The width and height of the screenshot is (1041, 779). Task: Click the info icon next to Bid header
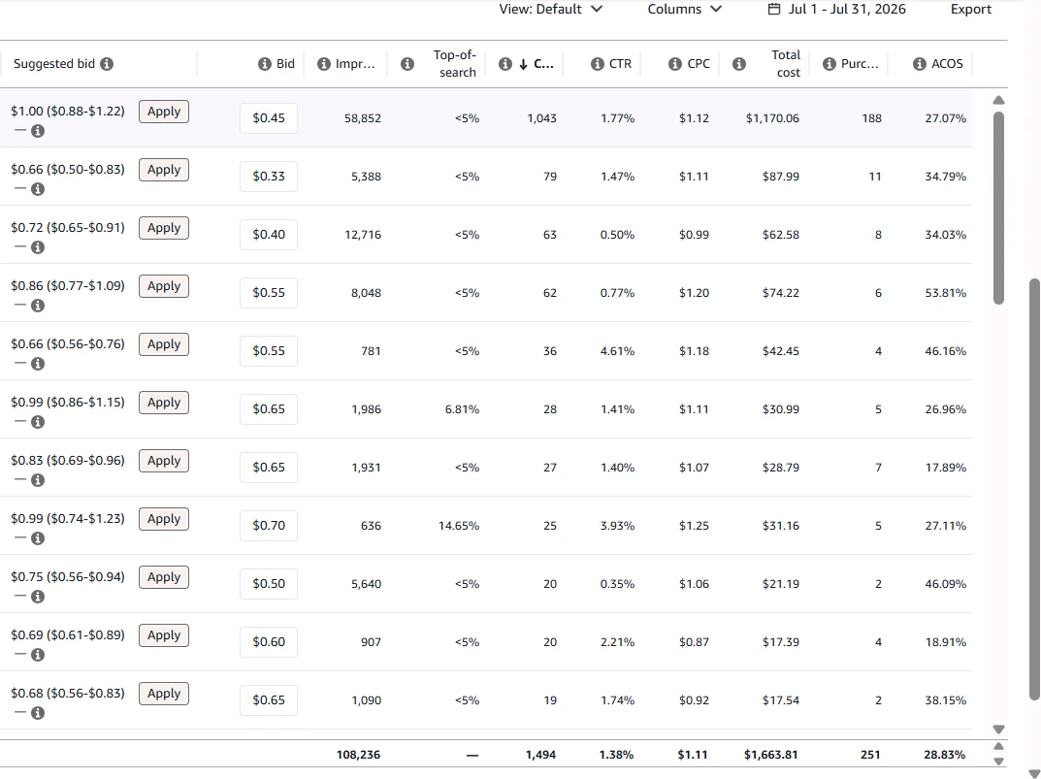[x=264, y=64]
